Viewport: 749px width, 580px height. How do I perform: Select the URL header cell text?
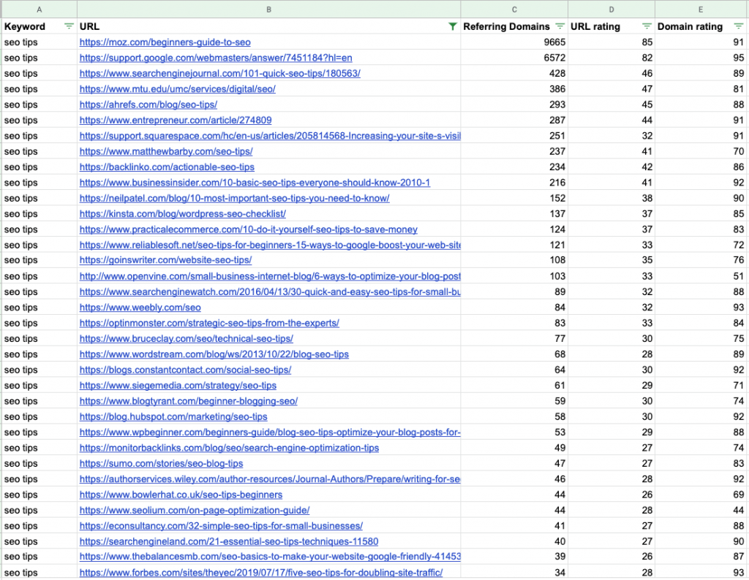click(90, 26)
